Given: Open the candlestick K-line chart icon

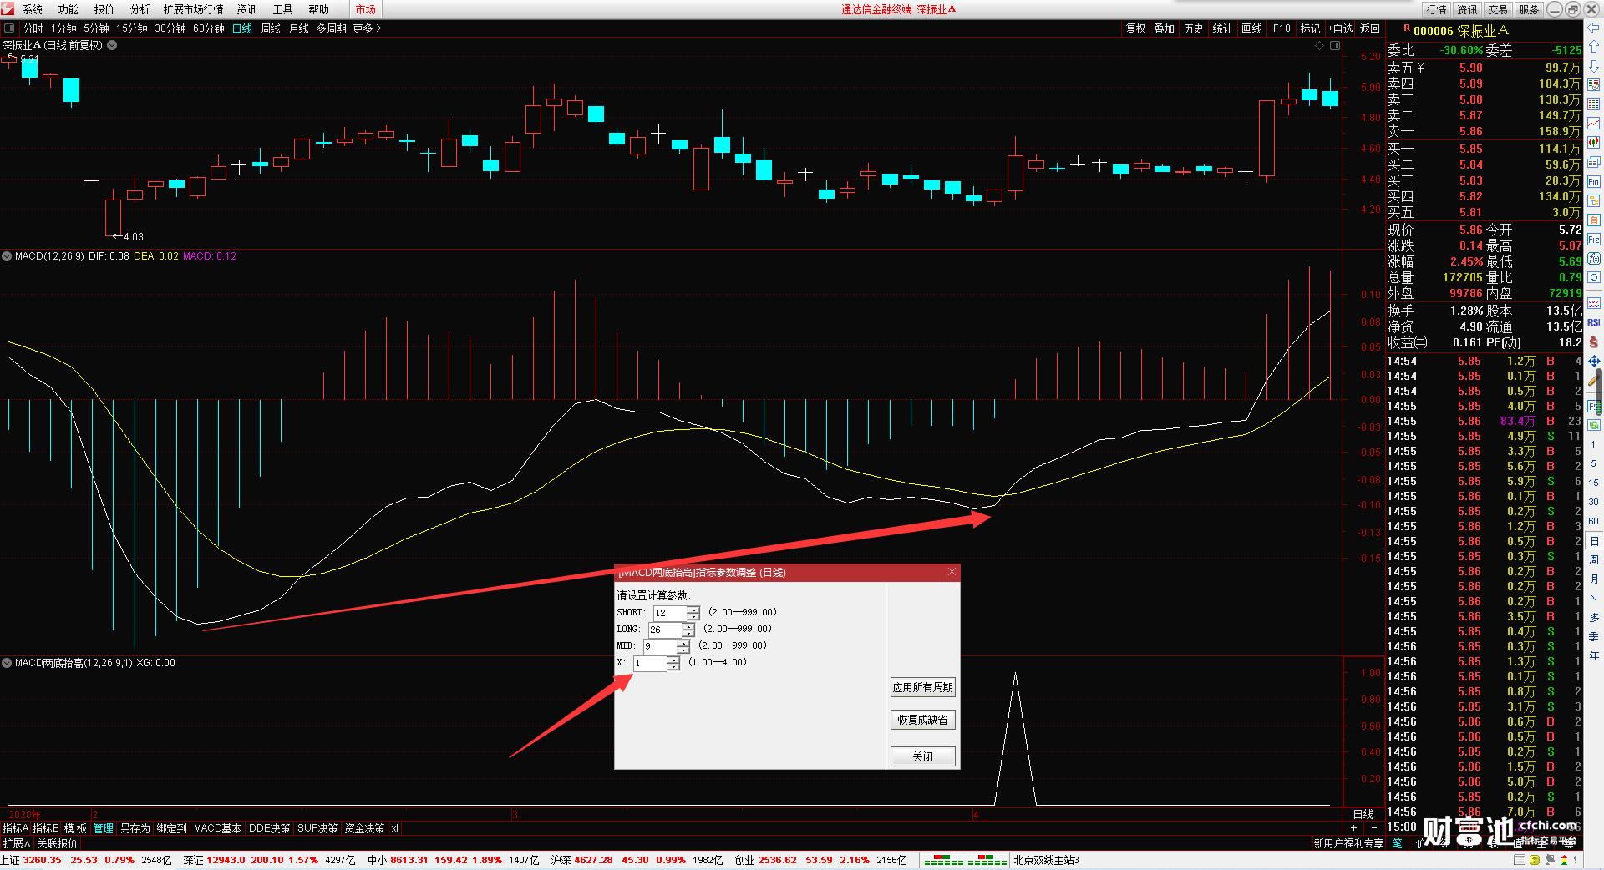Looking at the screenshot, I should (x=1594, y=143).
